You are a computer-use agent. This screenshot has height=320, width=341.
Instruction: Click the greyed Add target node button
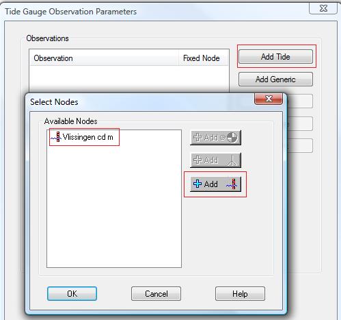pyautogui.click(x=215, y=138)
